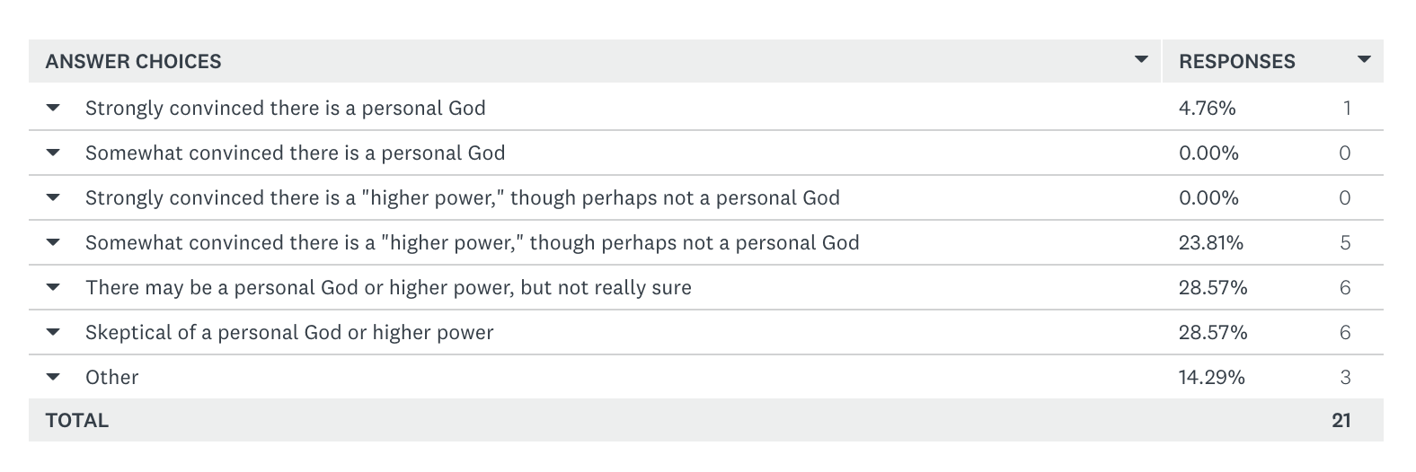Click the "TOTAL" row label
This screenshot has height=472, width=1416.
pyautogui.click(x=77, y=420)
